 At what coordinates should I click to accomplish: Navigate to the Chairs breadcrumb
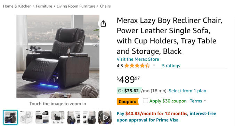[x=105, y=6]
